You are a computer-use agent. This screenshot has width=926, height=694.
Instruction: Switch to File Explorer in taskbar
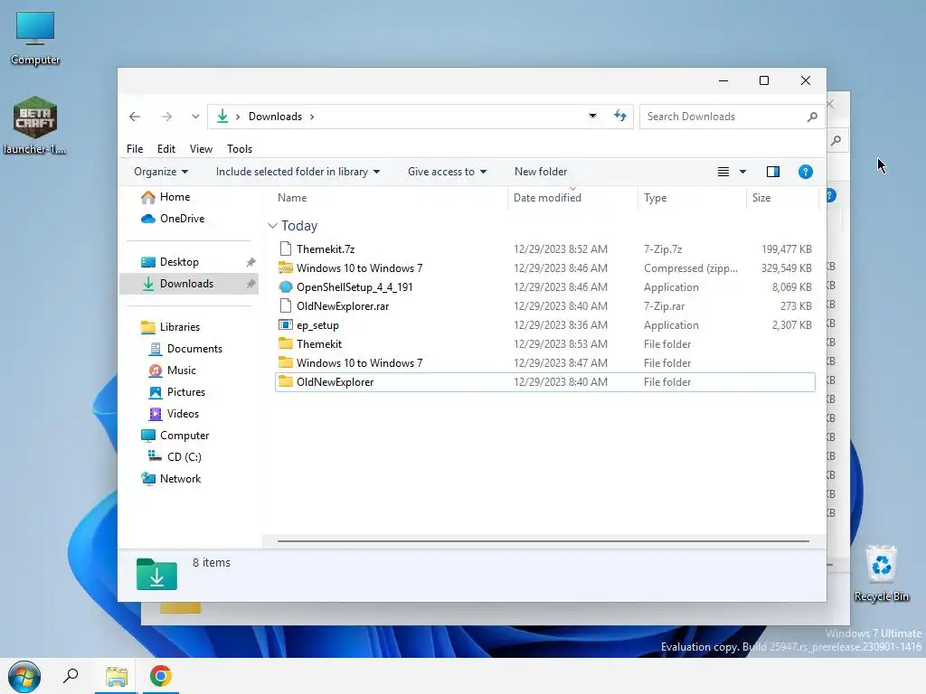pyautogui.click(x=117, y=676)
